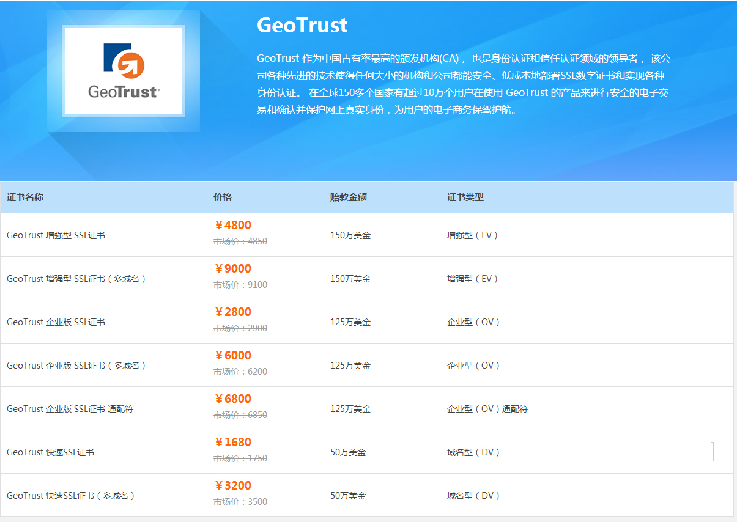The image size is (737, 522).
Task: Click the GeoTrust heading title
Action: tap(302, 25)
